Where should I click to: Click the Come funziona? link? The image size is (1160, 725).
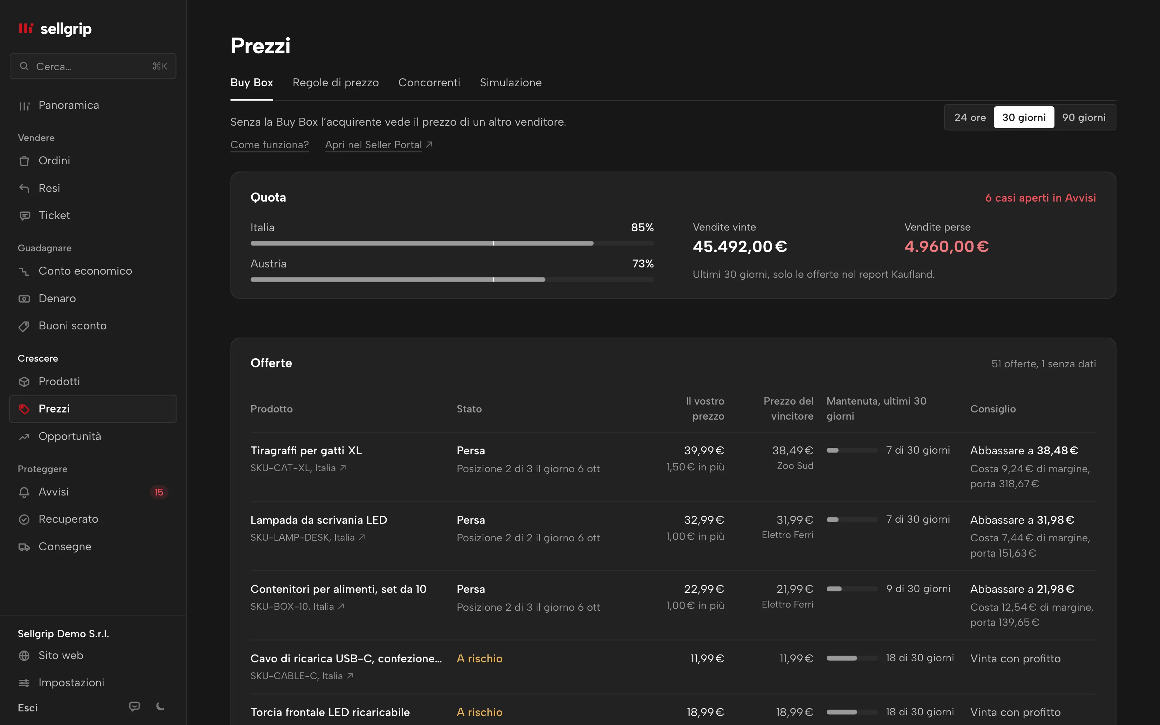[269, 145]
